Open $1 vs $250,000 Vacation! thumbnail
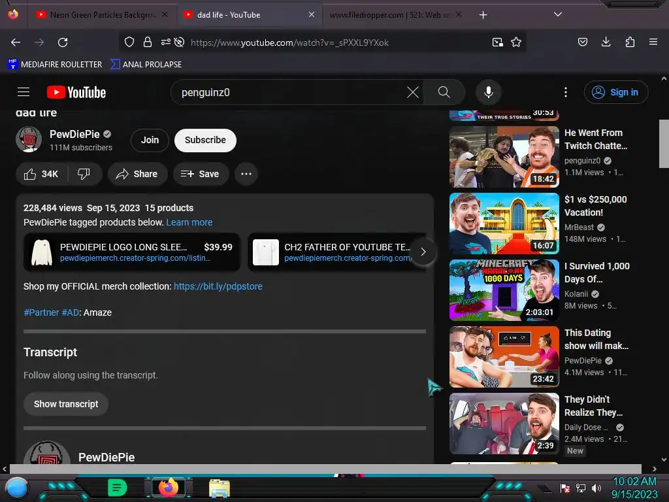The height and width of the screenshot is (502, 669). coord(504,224)
